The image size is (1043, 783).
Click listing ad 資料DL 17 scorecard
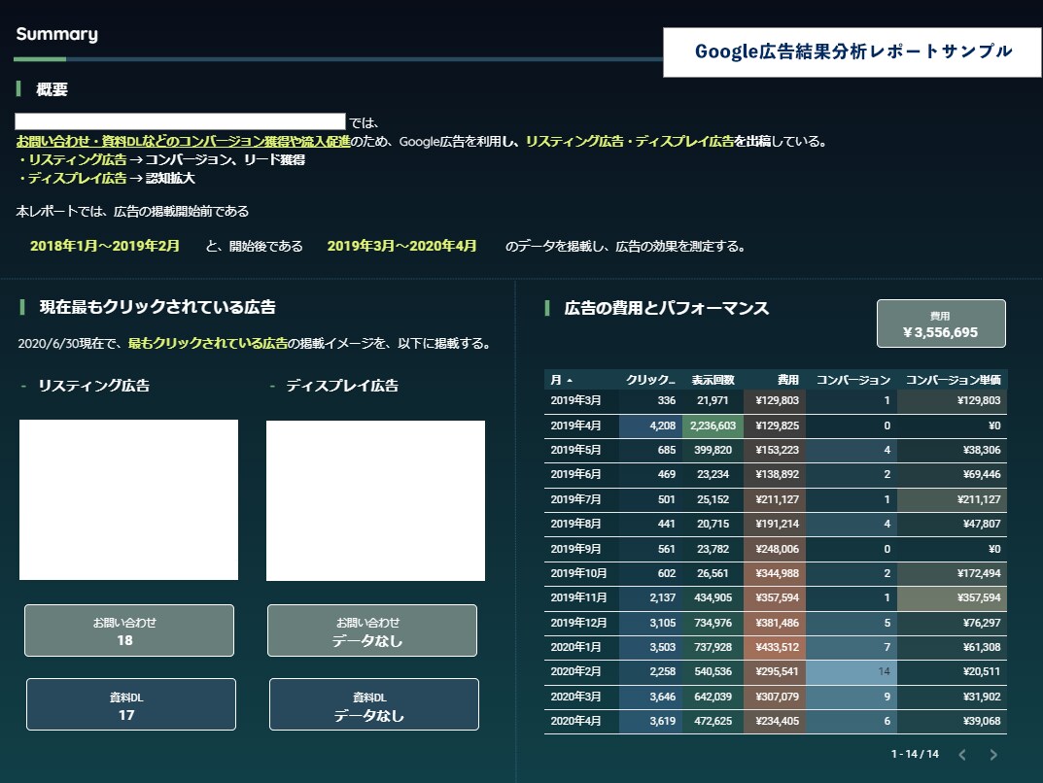(x=131, y=704)
